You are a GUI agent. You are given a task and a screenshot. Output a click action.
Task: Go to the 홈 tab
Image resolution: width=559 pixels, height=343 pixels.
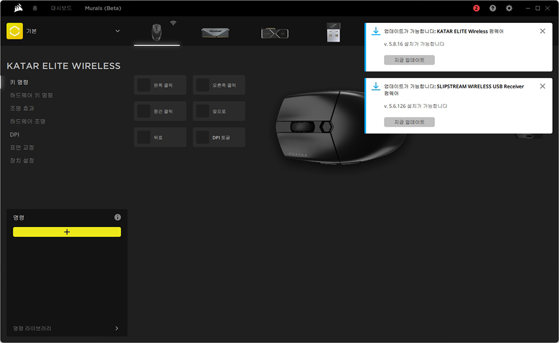coord(35,8)
